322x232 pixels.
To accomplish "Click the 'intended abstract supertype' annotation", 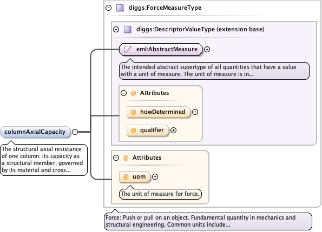I will point(214,71).
